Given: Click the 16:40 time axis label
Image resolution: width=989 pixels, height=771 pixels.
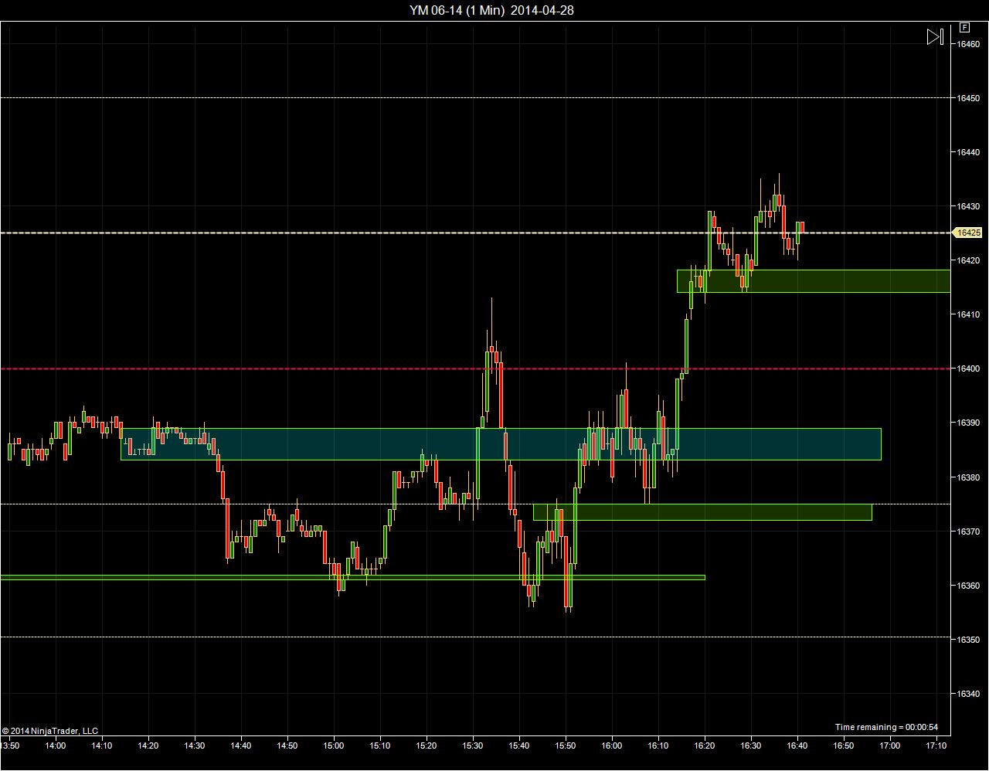Looking at the screenshot, I should tap(797, 746).
